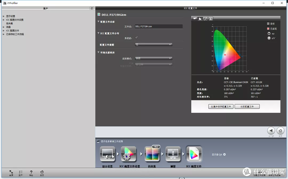288x179 pixels.
Task: Click the 0.207 cd/m² target black luminance
Action: [x=230, y=90]
